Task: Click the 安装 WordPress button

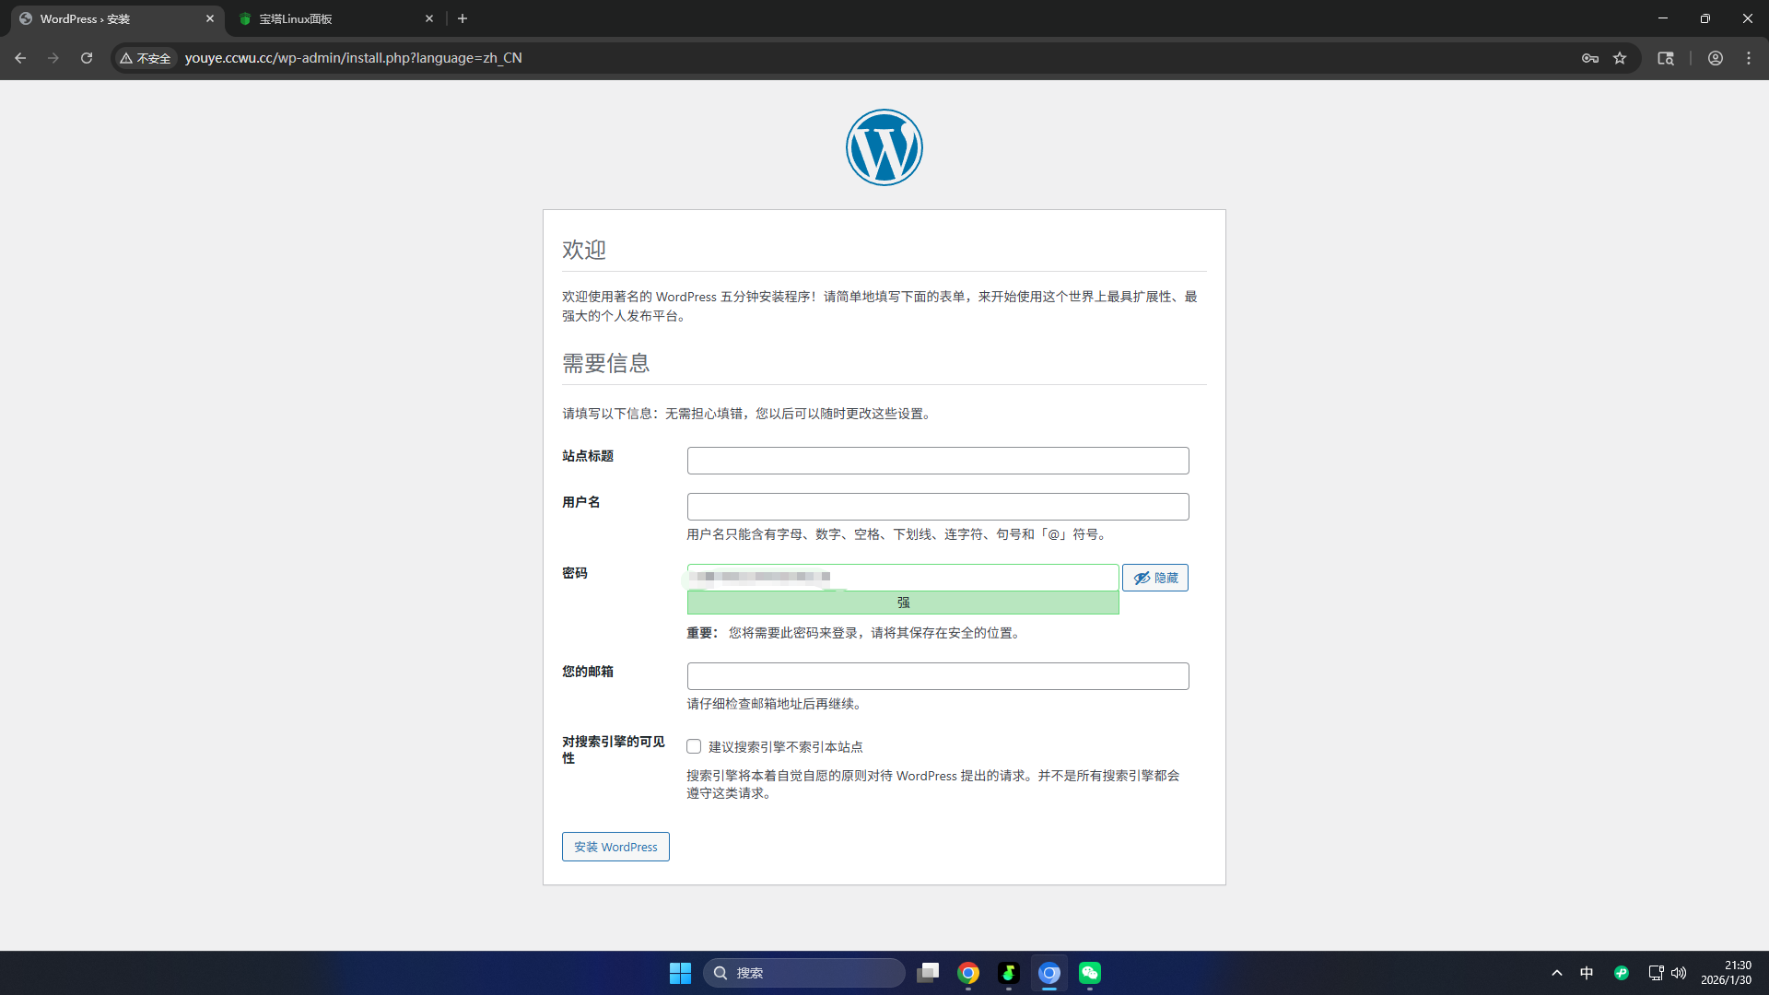Action: pyautogui.click(x=615, y=847)
